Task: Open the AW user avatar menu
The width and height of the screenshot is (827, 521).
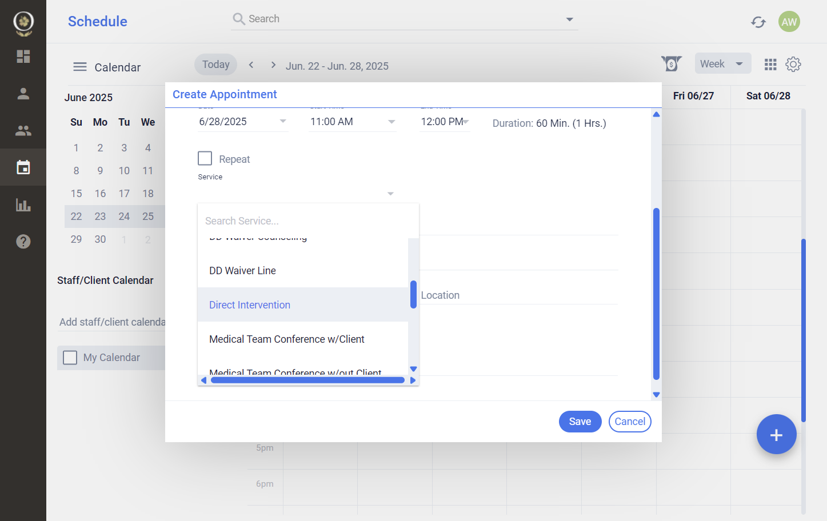Action: tap(789, 22)
